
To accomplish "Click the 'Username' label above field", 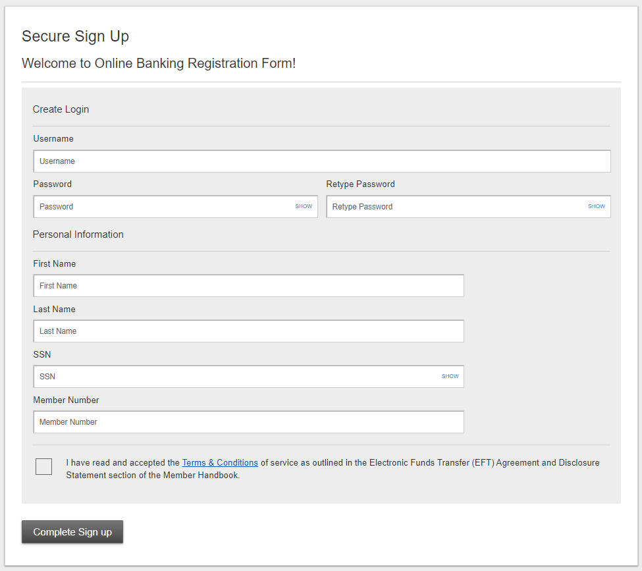I will point(53,138).
